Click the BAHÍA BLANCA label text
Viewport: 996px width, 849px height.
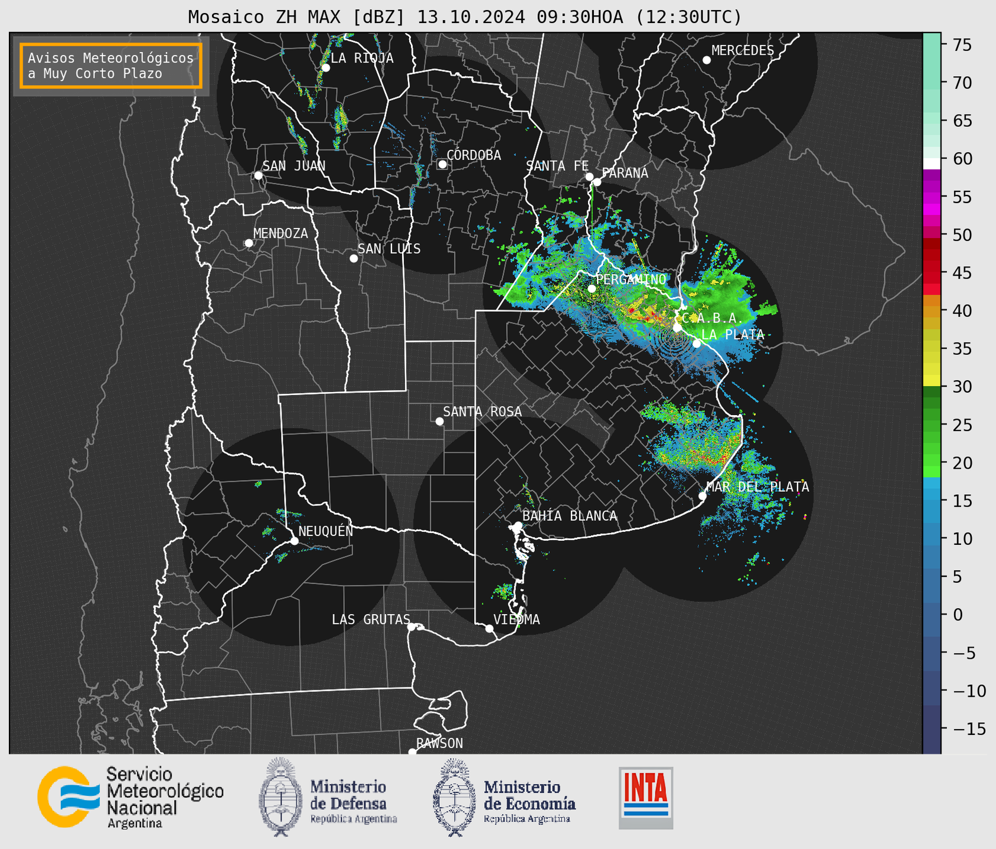pos(570,516)
